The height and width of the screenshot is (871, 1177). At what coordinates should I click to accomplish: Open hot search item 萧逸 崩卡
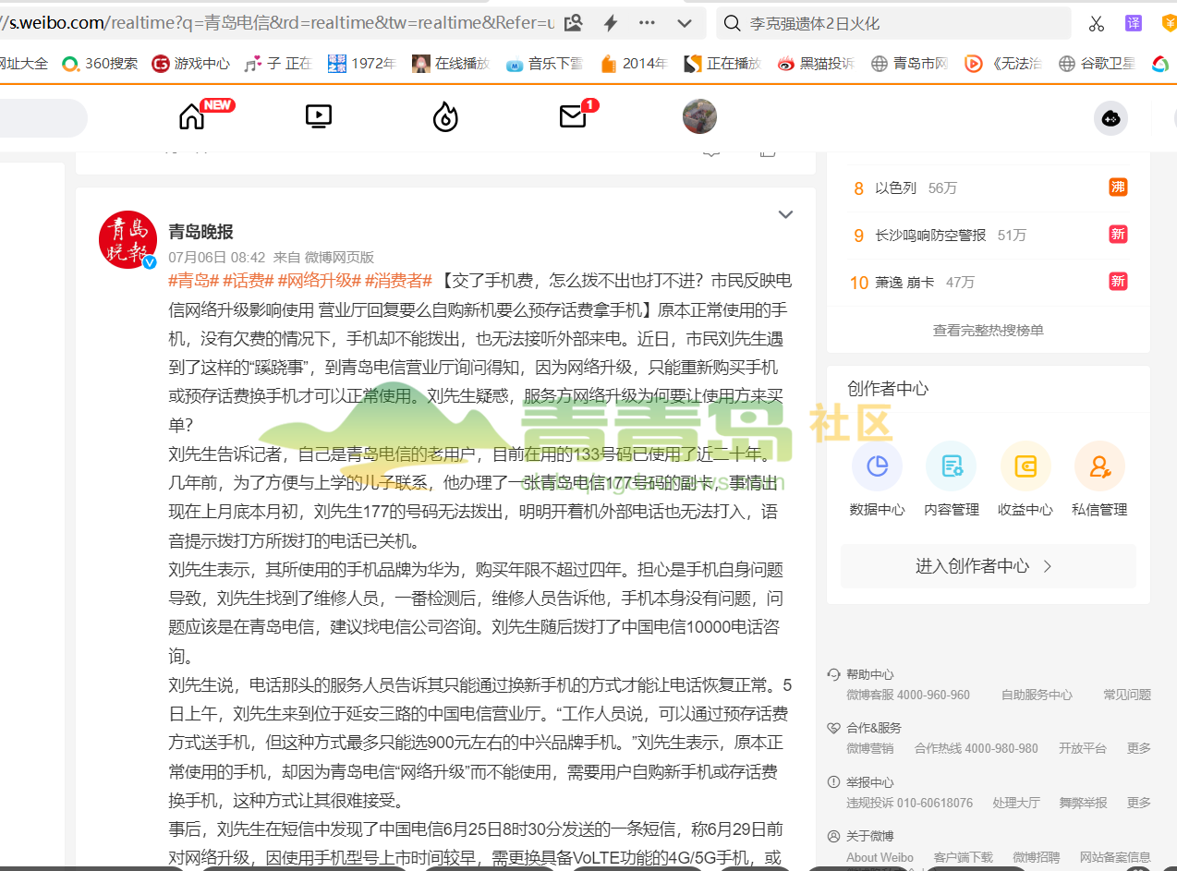coord(904,283)
